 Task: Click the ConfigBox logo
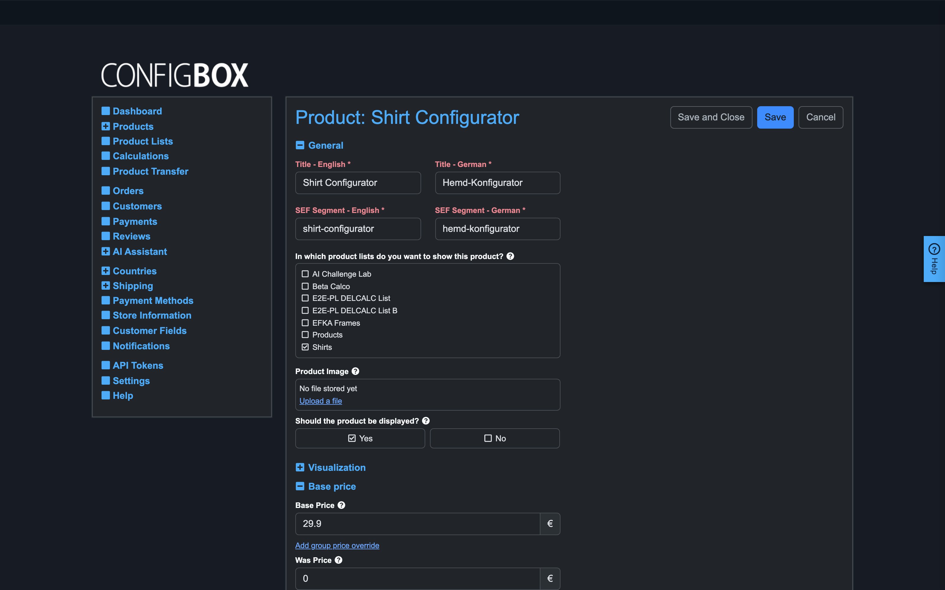175,75
